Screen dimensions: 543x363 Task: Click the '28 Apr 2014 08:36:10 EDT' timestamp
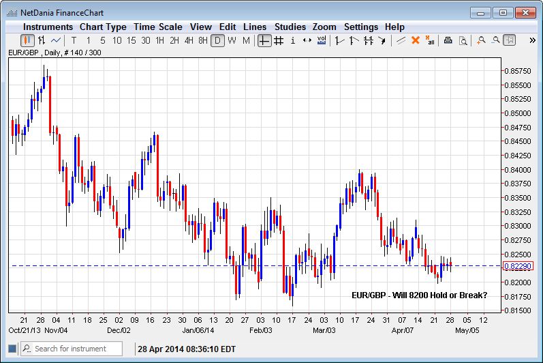pos(187,349)
